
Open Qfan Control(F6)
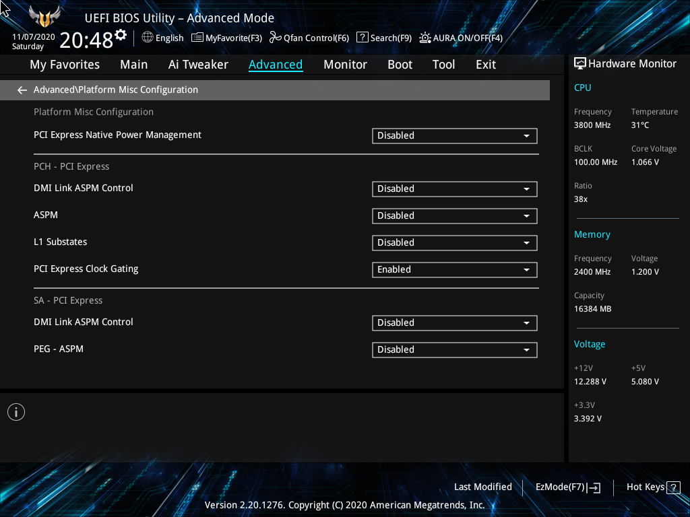pos(309,38)
